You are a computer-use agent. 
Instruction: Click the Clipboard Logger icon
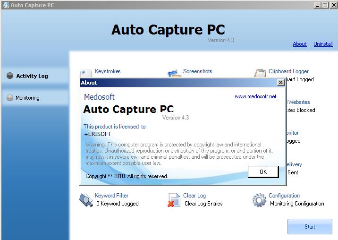[260, 73]
